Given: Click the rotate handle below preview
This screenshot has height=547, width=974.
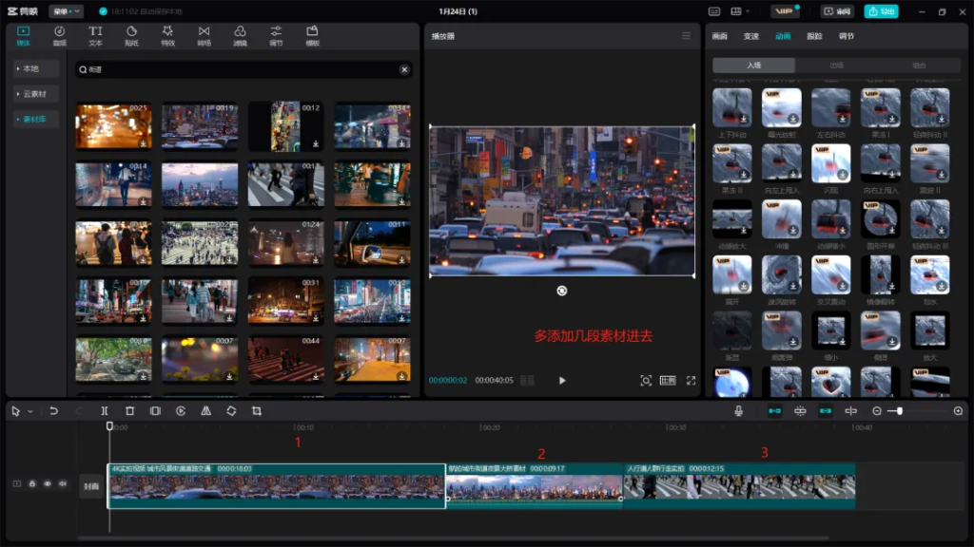Looking at the screenshot, I should [561, 291].
